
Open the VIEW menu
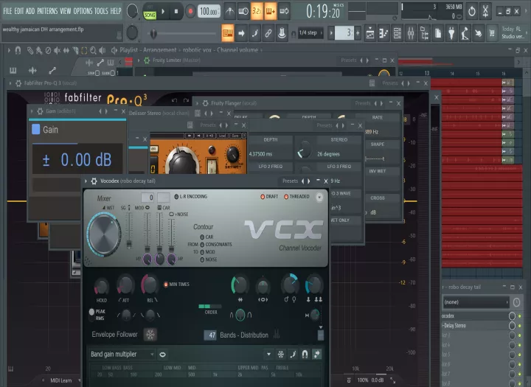pos(66,11)
